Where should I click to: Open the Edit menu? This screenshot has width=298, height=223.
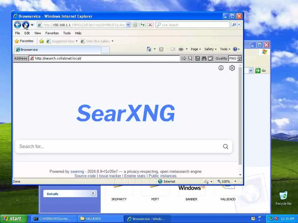coord(27,33)
